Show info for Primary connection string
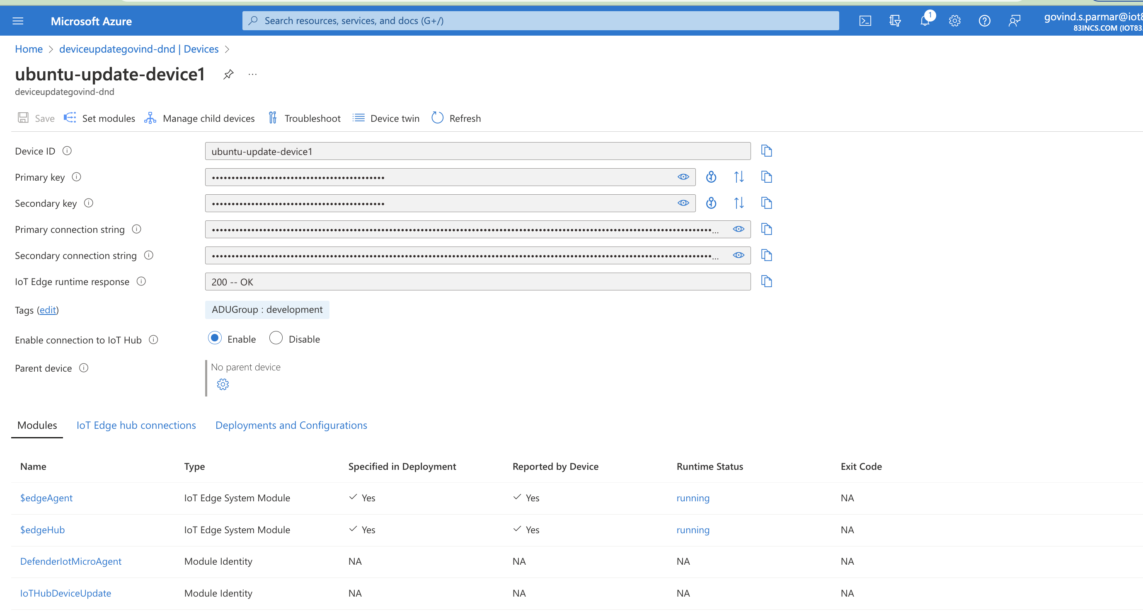 (137, 230)
